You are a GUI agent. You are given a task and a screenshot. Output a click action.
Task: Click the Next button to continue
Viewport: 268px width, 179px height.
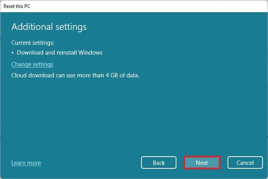202,163
